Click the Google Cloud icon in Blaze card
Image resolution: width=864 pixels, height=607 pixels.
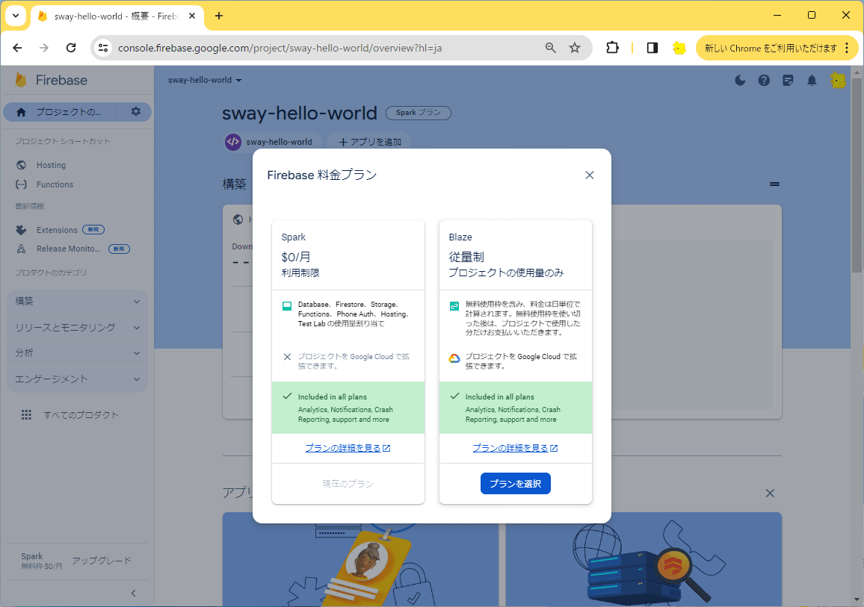(454, 358)
